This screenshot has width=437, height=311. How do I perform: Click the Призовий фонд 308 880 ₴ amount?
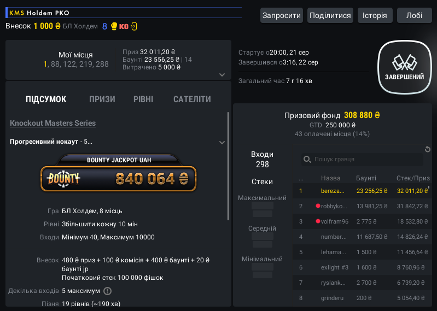tap(362, 115)
